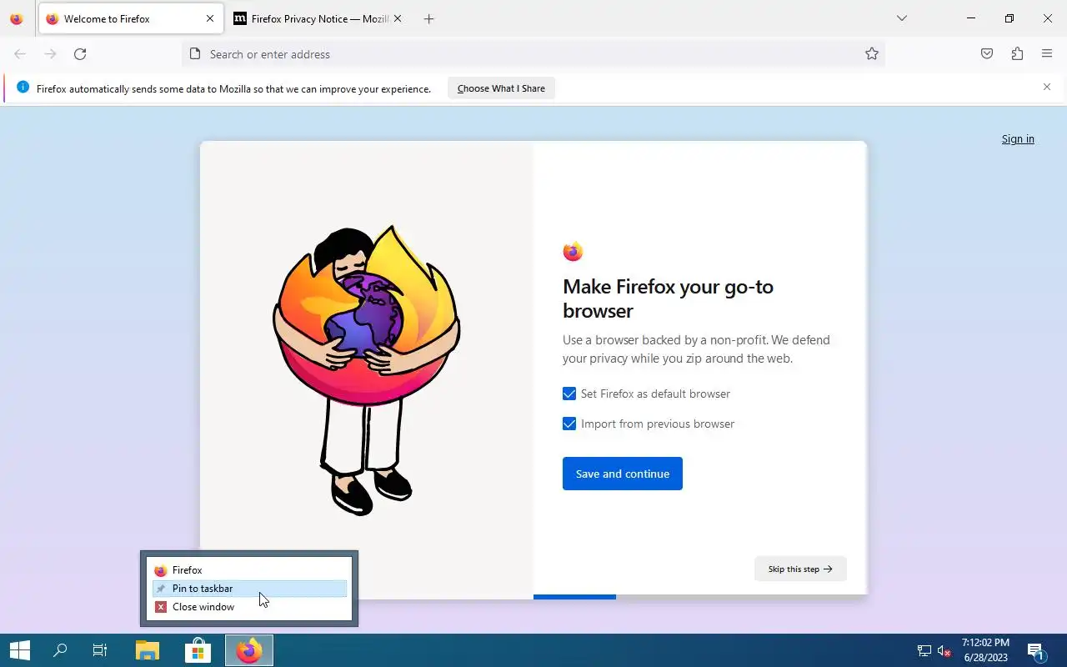The width and height of the screenshot is (1067, 667).
Task: Click Choose What I Share button
Action: click(x=501, y=88)
